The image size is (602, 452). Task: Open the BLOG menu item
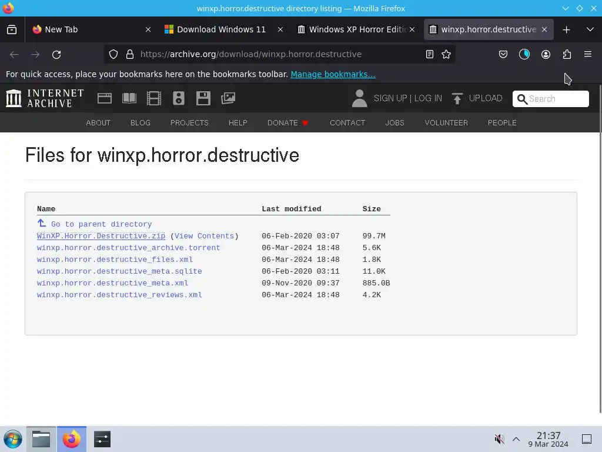click(141, 122)
